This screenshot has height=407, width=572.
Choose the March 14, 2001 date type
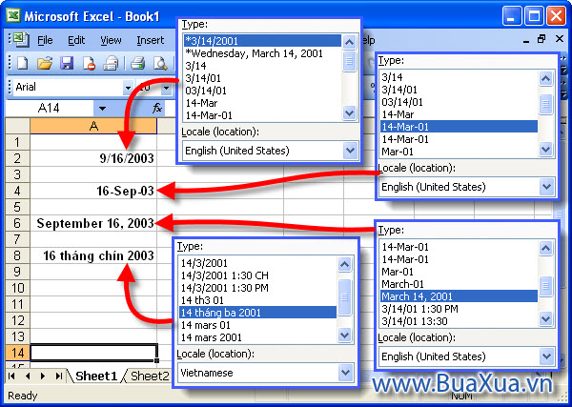coord(459,296)
